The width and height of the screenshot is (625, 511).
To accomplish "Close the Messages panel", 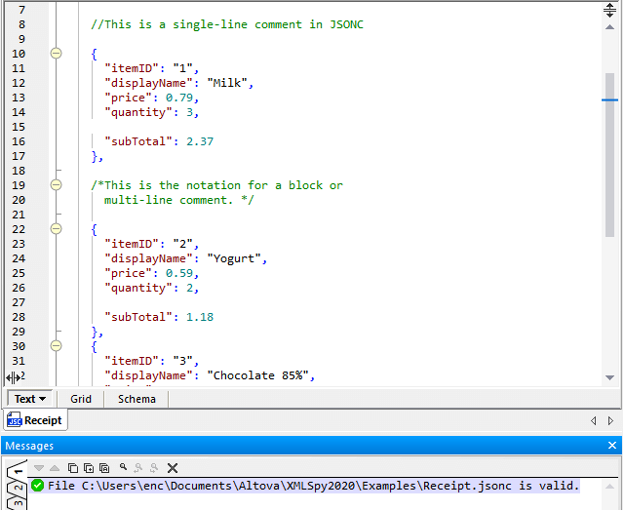I will (612, 446).
